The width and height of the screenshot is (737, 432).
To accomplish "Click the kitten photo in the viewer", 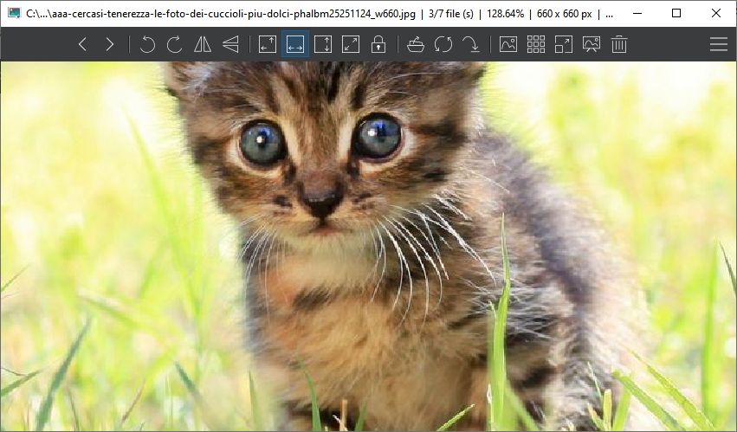I will (369, 247).
